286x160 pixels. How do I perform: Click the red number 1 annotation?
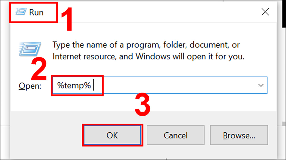(67, 19)
